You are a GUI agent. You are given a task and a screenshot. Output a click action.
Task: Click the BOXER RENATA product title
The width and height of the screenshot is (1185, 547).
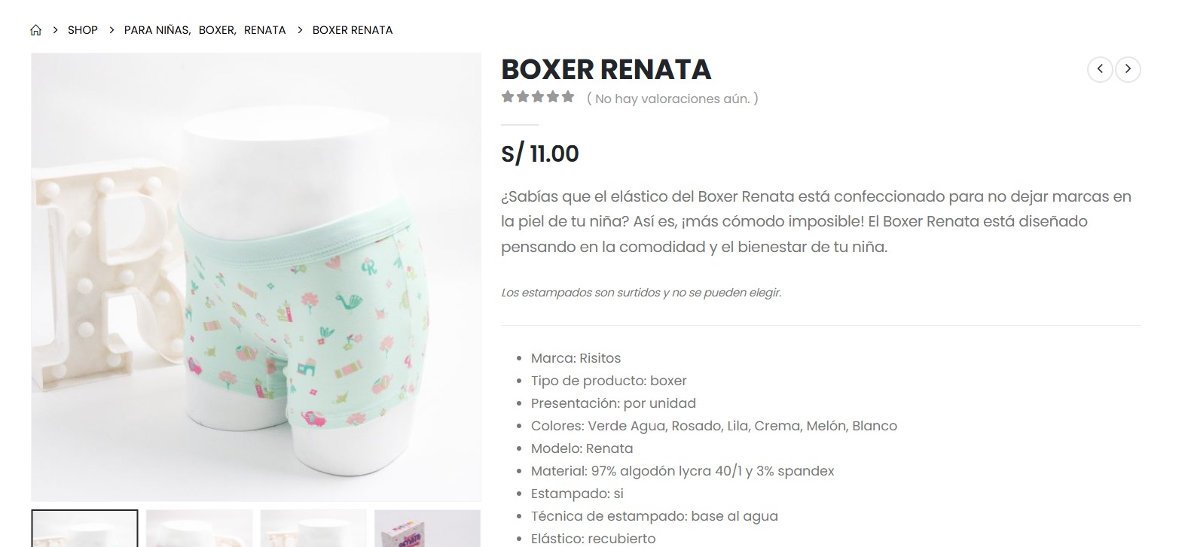[x=606, y=69]
